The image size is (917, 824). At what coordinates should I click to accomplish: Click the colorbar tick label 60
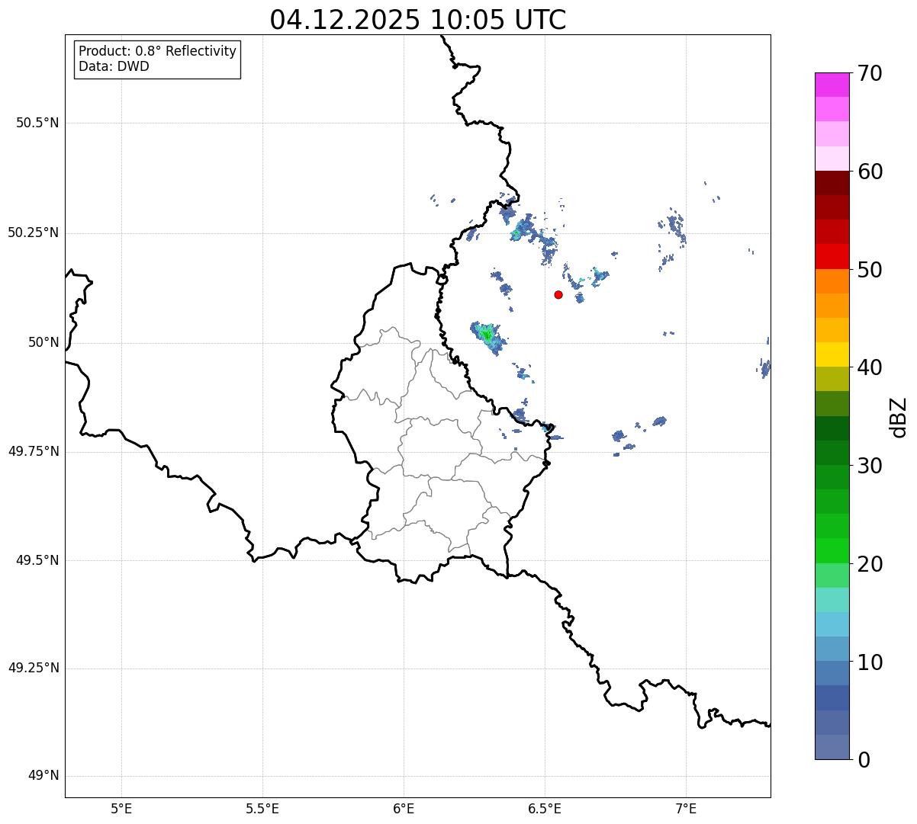tap(870, 172)
